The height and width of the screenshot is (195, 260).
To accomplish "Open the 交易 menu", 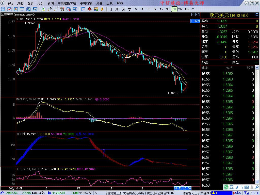I will pos(99,3).
